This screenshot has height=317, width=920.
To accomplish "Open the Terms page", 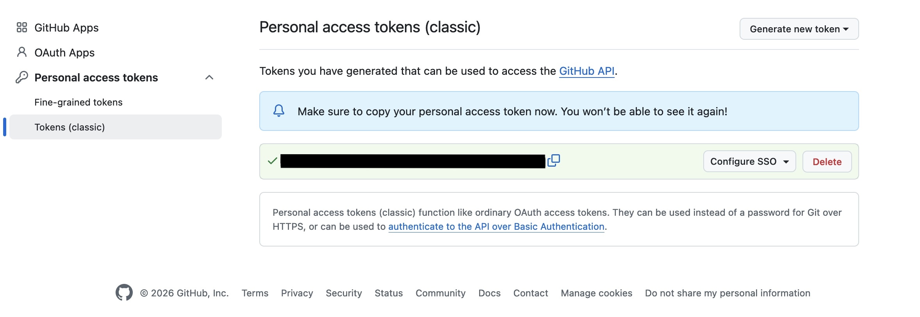I will pyautogui.click(x=255, y=293).
